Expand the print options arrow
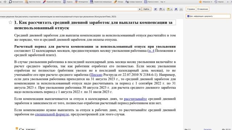232x130 pixels. [164, 9]
